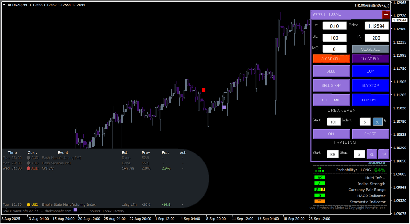Collapse the TH100 panel with minus button

click(386, 14)
